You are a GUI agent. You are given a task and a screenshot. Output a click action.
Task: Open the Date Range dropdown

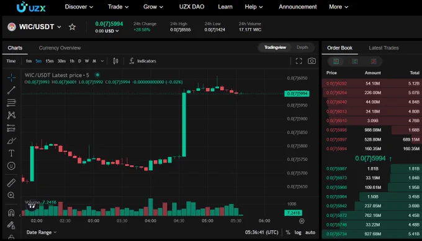pyautogui.click(x=42, y=232)
